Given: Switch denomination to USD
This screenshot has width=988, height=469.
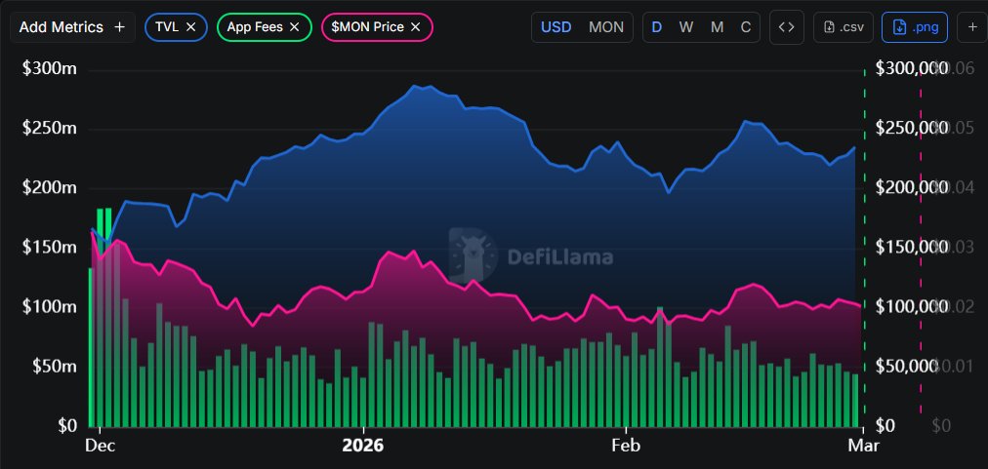Looking at the screenshot, I should (556, 27).
